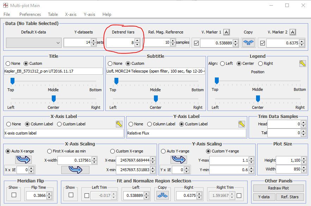Screen dimensions: 311x206
Task: Open Legend settings wrench icon
Action: coord(303,63)
